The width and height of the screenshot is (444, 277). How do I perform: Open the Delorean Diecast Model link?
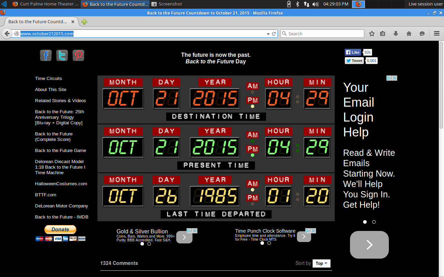point(60,167)
